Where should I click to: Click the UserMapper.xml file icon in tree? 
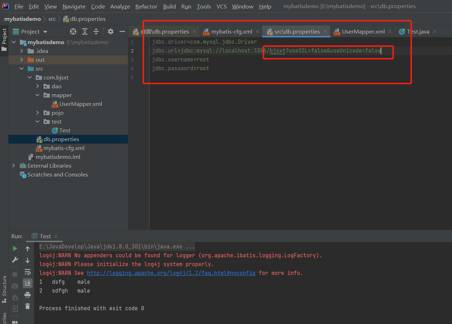(x=55, y=104)
